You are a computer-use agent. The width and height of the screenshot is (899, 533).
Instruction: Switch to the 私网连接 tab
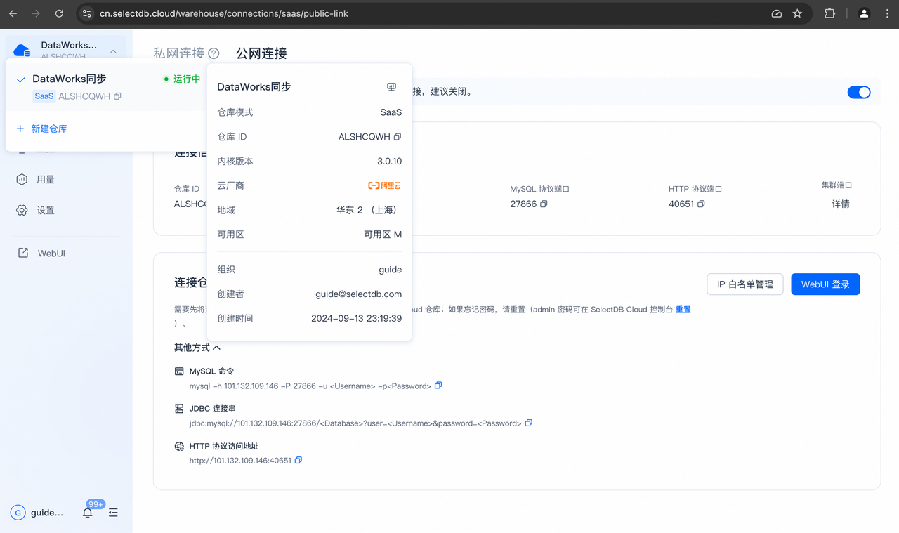point(178,53)
